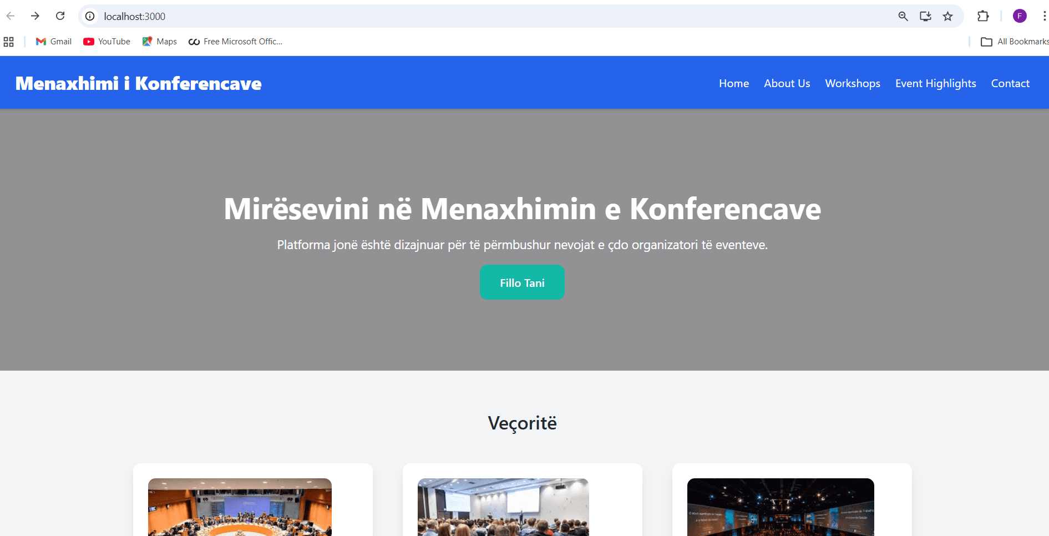
Task: Open the browser profile avatar menu
Action: (x=1019, y=16)
